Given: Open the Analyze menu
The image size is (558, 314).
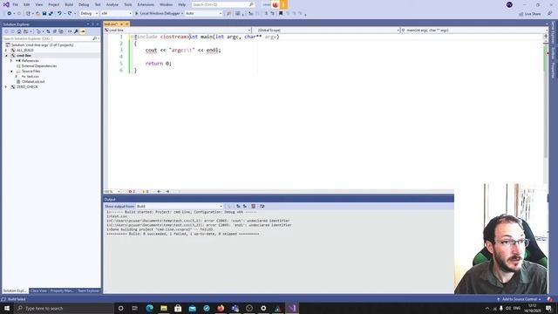Looking at the screenshot, I should point(112,4).
